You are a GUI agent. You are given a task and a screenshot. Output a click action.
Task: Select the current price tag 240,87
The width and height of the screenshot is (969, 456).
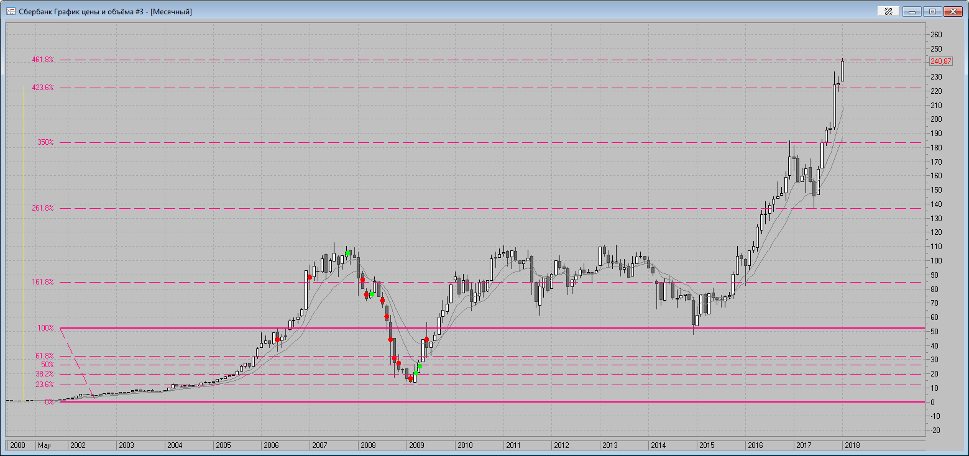pos(940,61)
